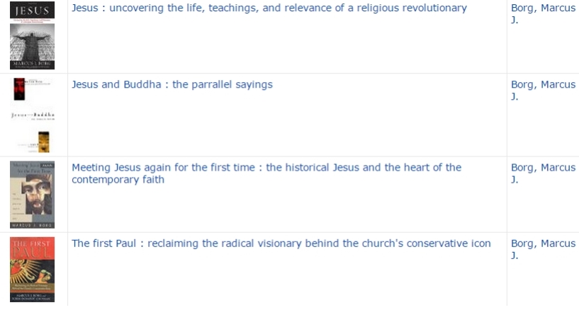Click the Jesus and Buddha cover thumbnail
The height and width of the screenshot is (310, 579).
click(32, 115)
